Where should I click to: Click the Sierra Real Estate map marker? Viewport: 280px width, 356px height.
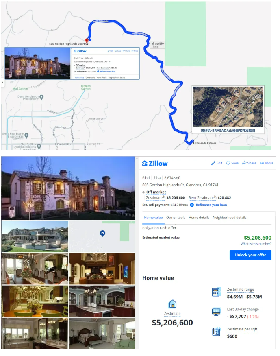click(x=26, y=135)
